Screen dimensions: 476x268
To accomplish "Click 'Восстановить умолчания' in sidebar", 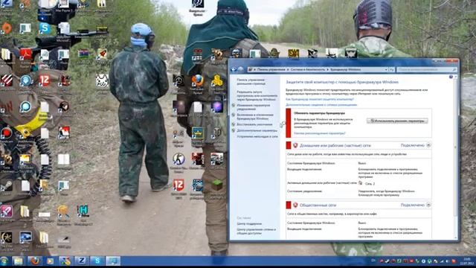I will [x=254, y=124].
